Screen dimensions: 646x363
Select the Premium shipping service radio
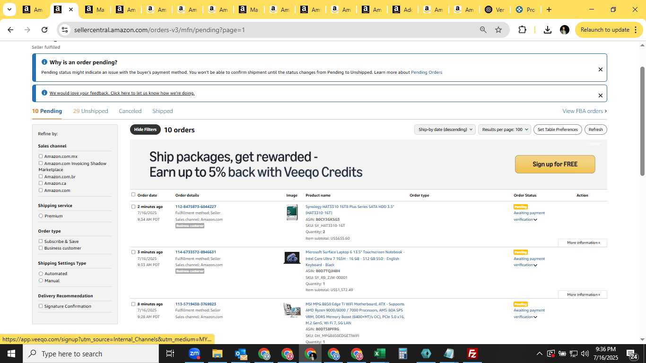point(41,216)
